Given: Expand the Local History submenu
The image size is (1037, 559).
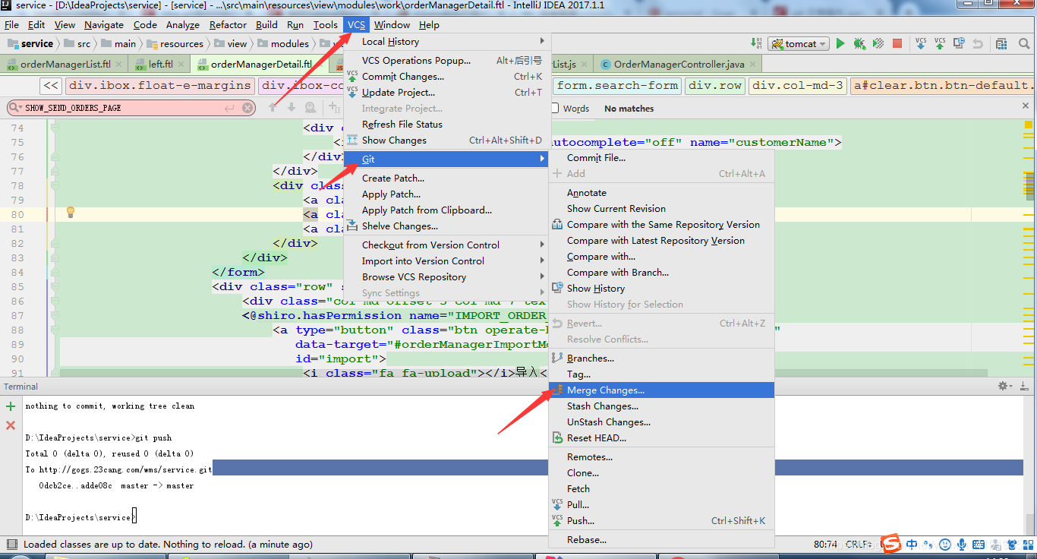Looking at the screenshot, I should click(x=446, y=42).
